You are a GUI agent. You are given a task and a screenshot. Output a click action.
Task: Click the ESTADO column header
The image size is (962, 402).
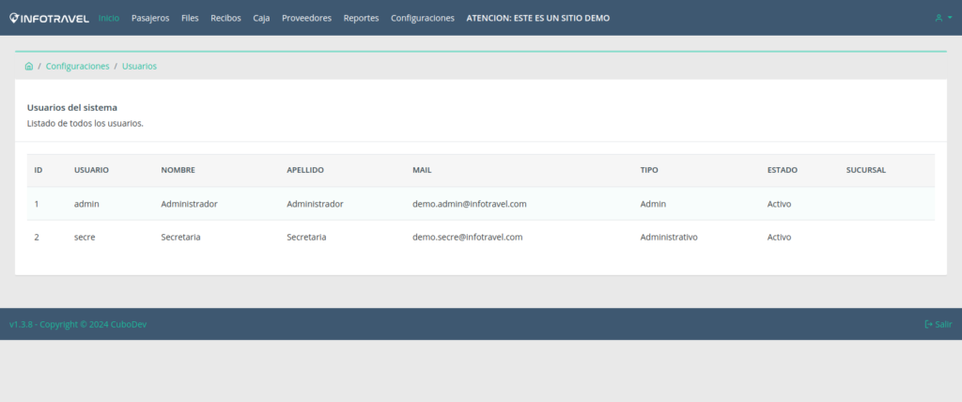point(783,170)
